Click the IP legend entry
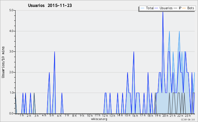The image size is (198, 122). [x=178, y=8]
